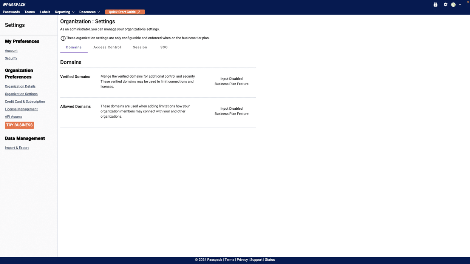The image size is (470, 264).
Task: Open the SSO tab
Action: point(164,47)
